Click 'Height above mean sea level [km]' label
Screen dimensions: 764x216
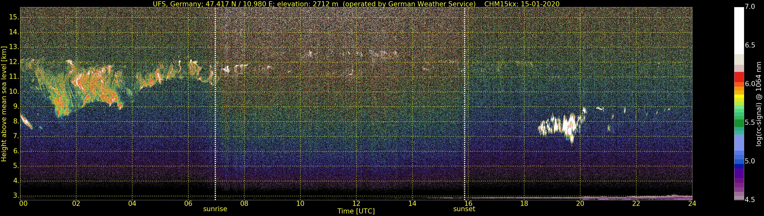coord(4,104)
